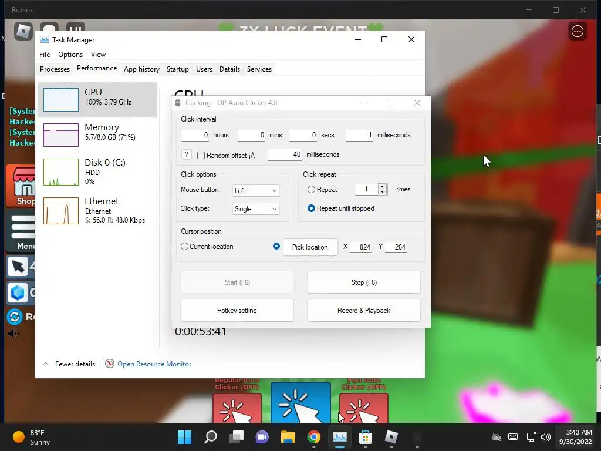Image resolution: width=601 pixels, height=451 pixels.
Task: Open the Roblox three-dots settings icon
Action: [x=578, y=31]
